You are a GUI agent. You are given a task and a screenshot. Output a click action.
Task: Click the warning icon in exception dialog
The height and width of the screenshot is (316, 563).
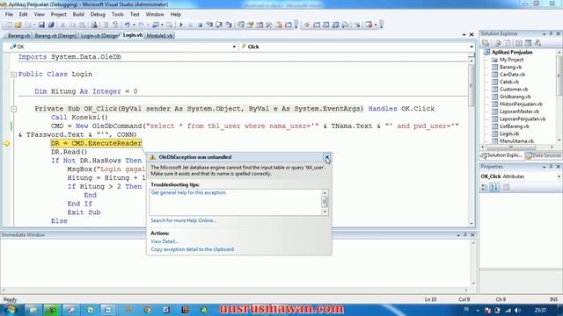click(x=152, y=157)
